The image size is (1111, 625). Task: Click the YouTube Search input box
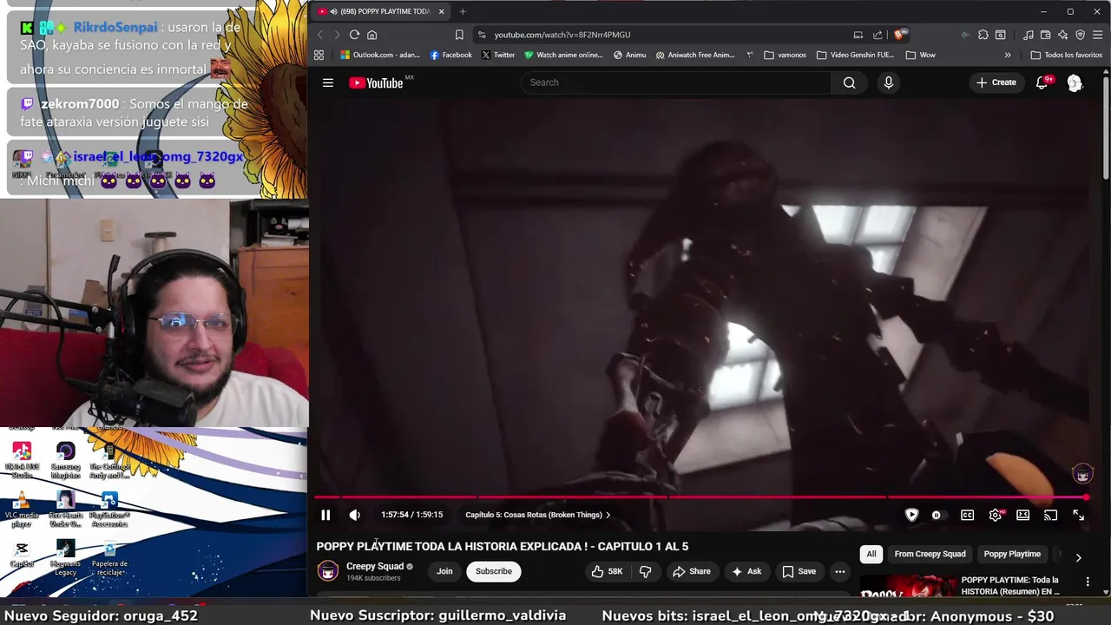(x=675, y=82)
